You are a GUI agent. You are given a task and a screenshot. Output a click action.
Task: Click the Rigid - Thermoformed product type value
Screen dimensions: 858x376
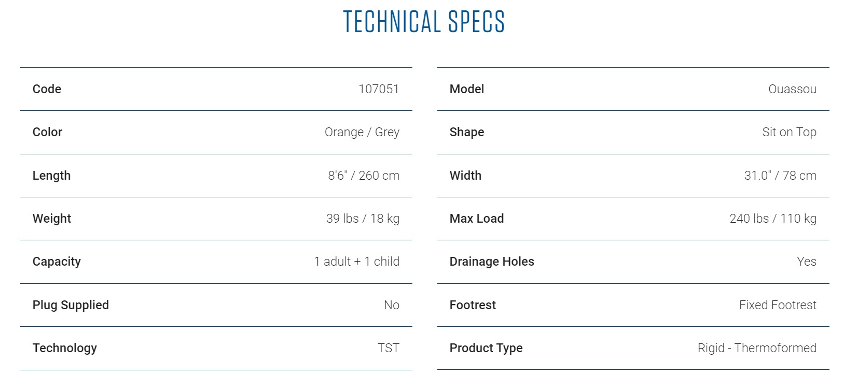757,348
